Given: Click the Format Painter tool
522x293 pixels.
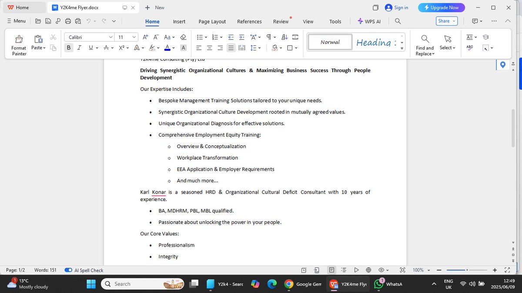Looking at the screenshot, I should click(19, 45).
